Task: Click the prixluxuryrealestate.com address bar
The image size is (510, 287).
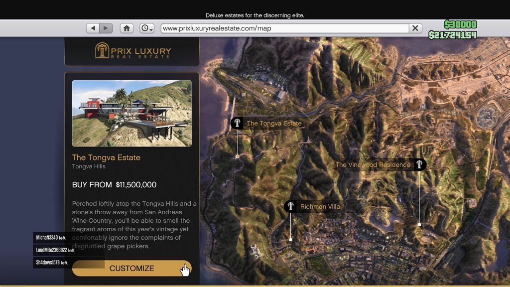Action: pyautogui.click(x=284, y=28)
